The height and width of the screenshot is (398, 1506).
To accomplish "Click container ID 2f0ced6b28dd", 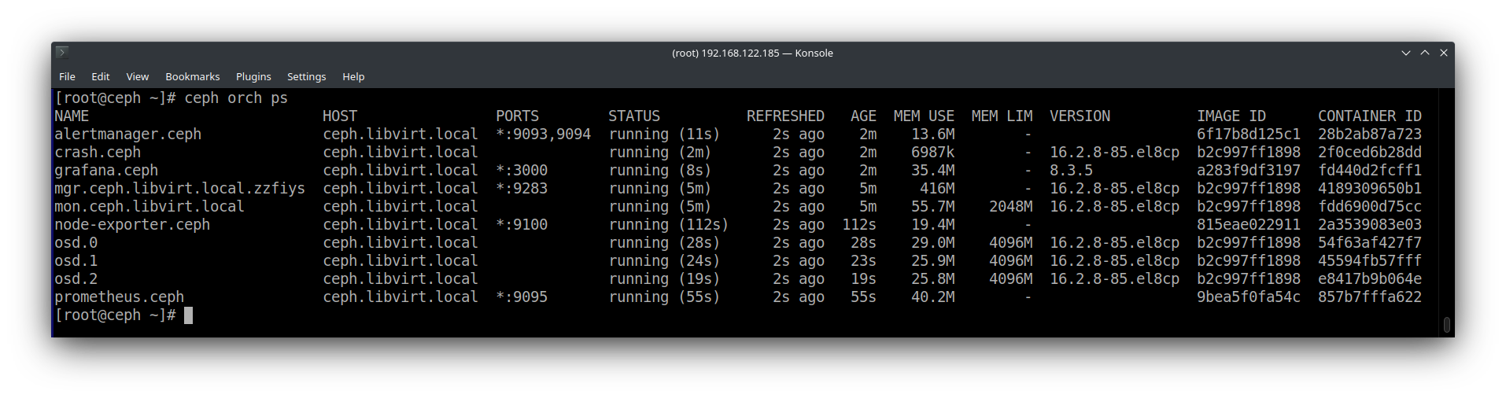I will pos(1370,153).
